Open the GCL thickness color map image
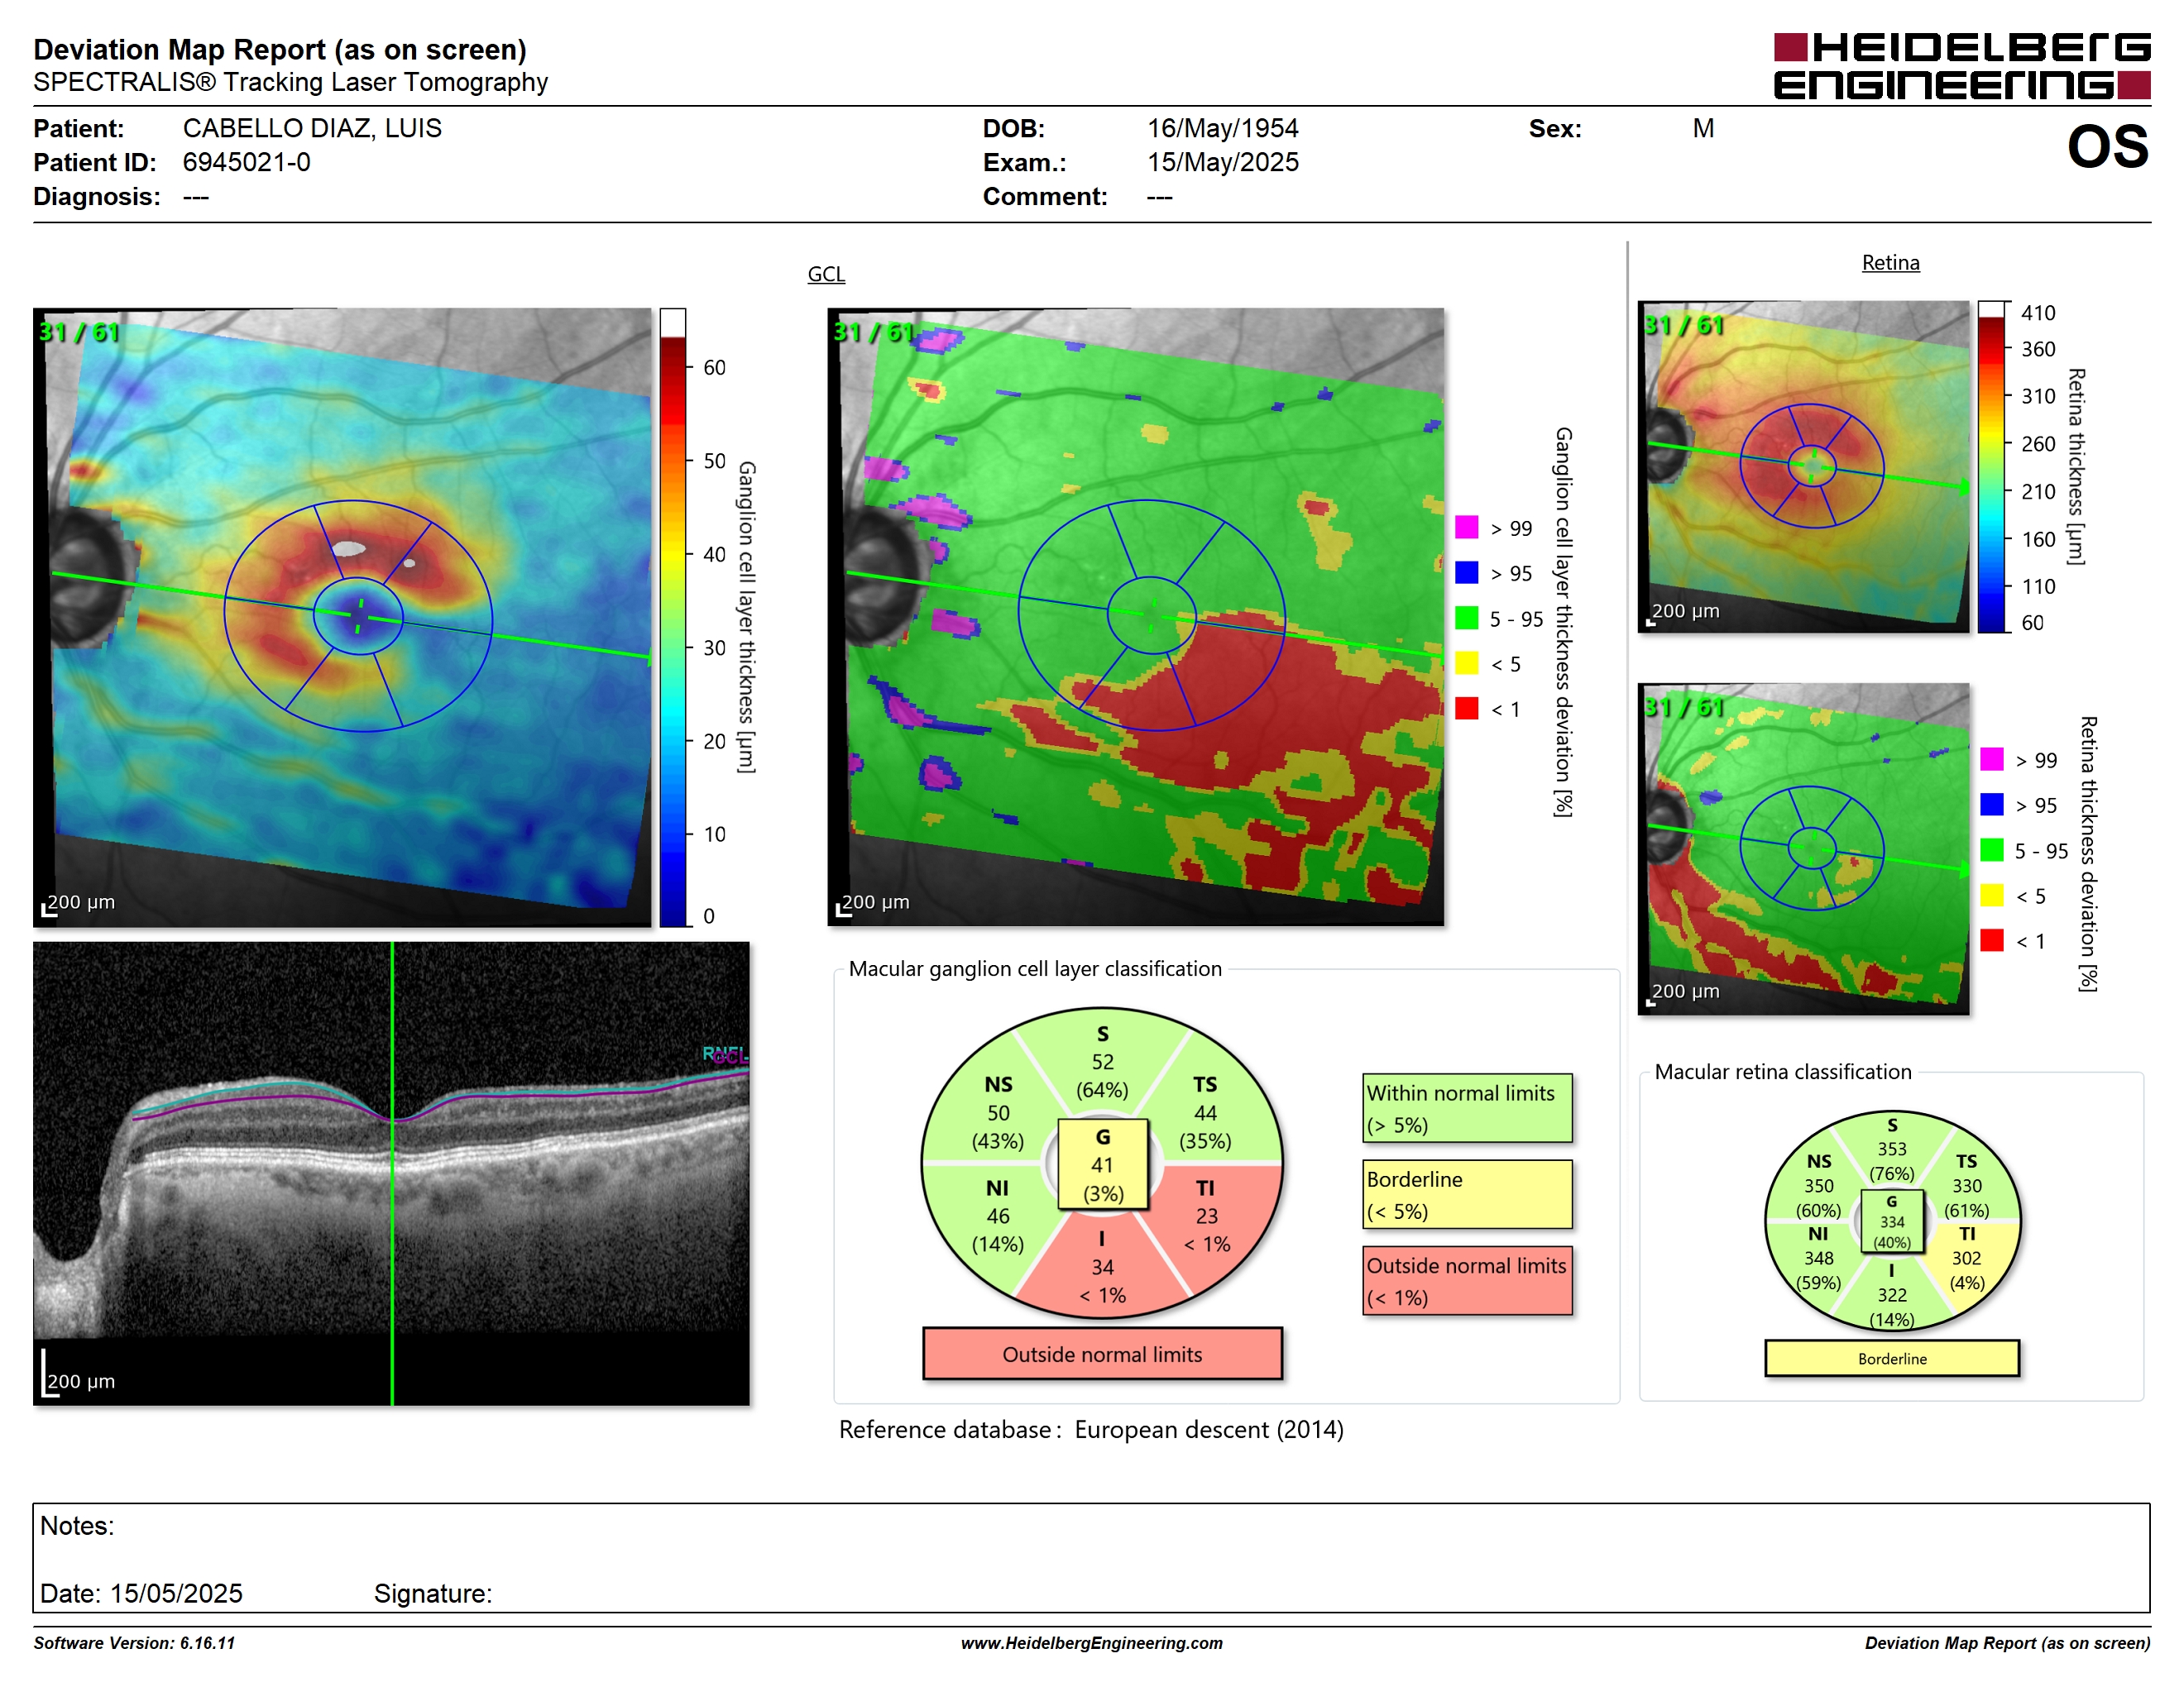The width and height of the screenshot is (2184, 1687). pos(342,617)
